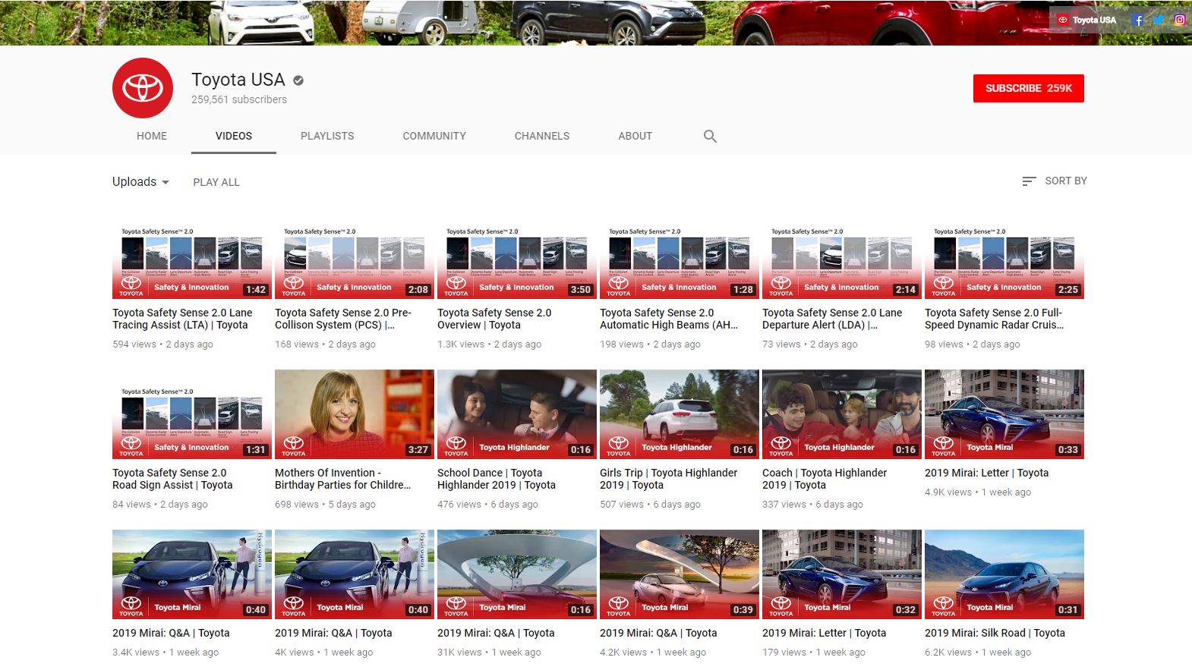
Task: Click the verified badge next to Toyota USA
Action: tap(298, 80)
